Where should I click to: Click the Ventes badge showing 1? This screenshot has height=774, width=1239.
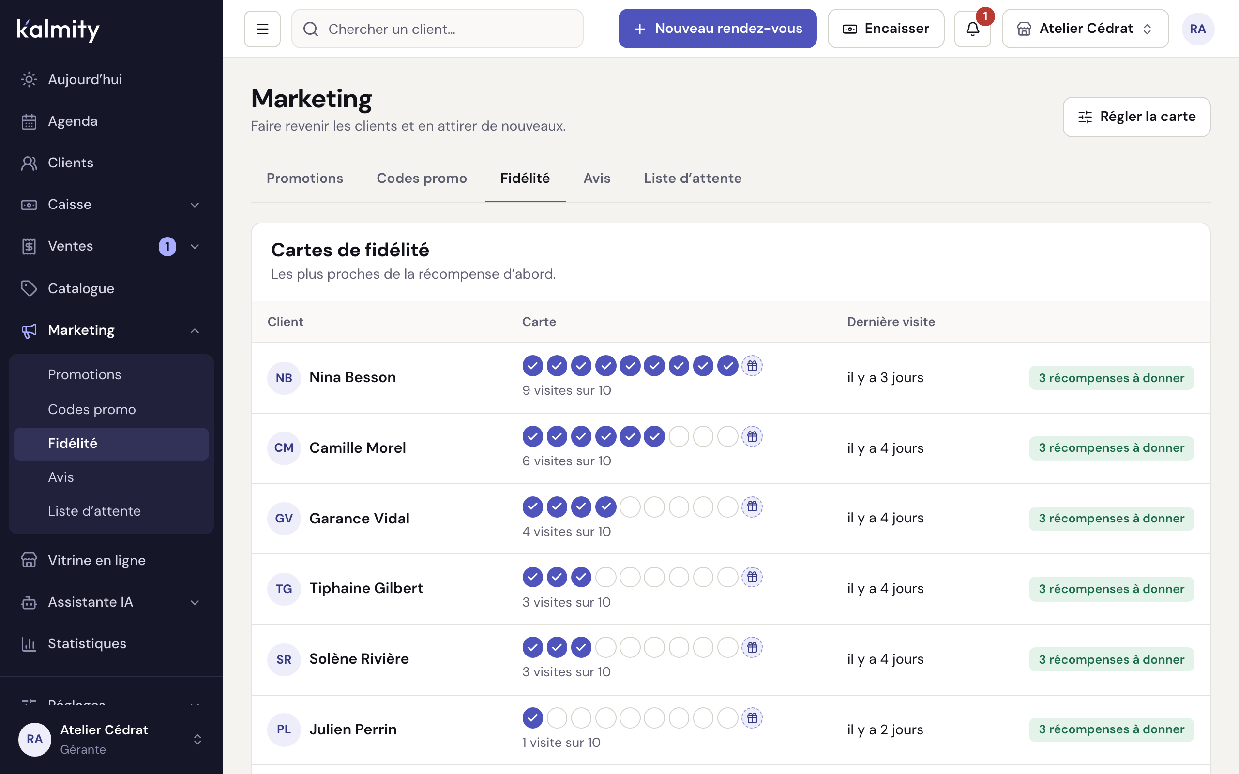tap(167, 246)
